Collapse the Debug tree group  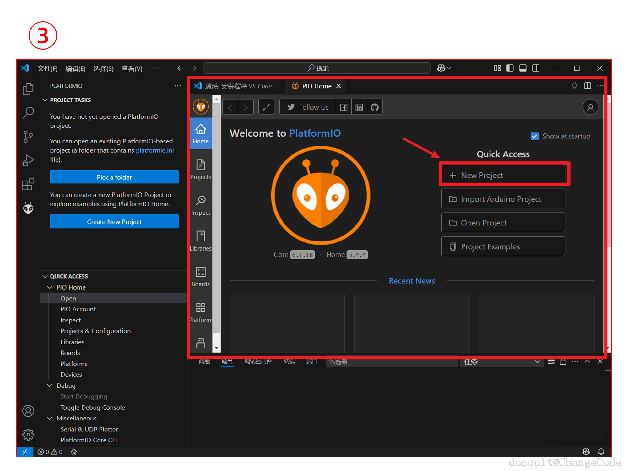pyautogui.click(x=50, y=386)
